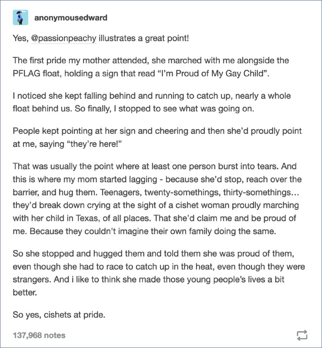Viewport: 322px width, 348px height.
Task: Click the phrase "illustrates a great point!"
Action: (144, 38)
